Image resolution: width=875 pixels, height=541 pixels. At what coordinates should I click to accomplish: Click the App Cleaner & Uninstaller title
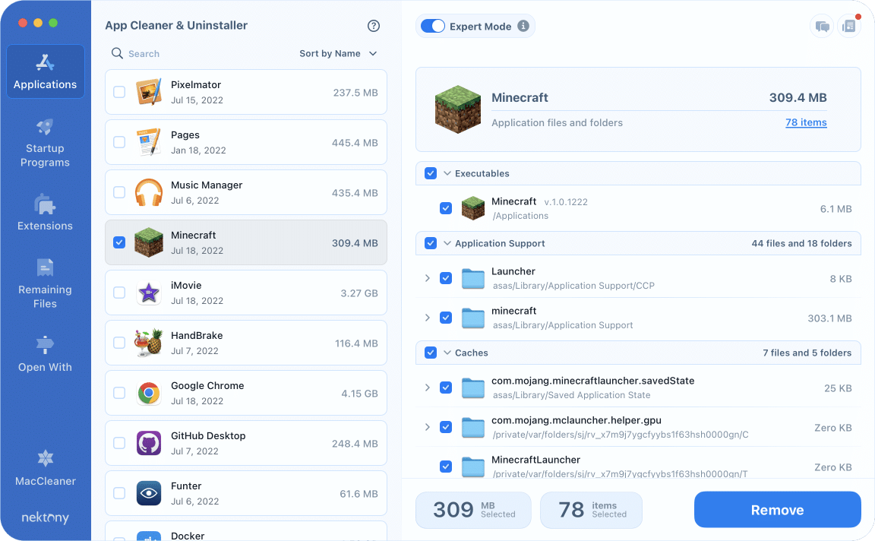click(176, 25)
